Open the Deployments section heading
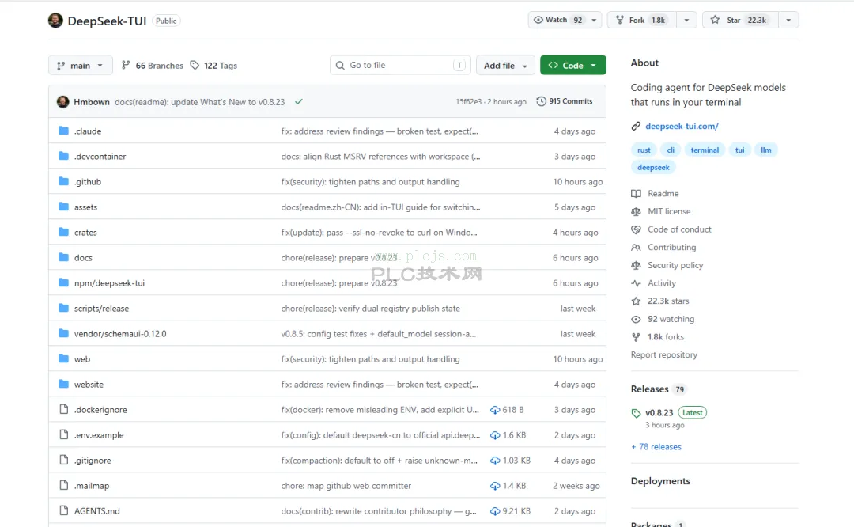Viewport: 854px width, 527px height. [x=660, y=481]
